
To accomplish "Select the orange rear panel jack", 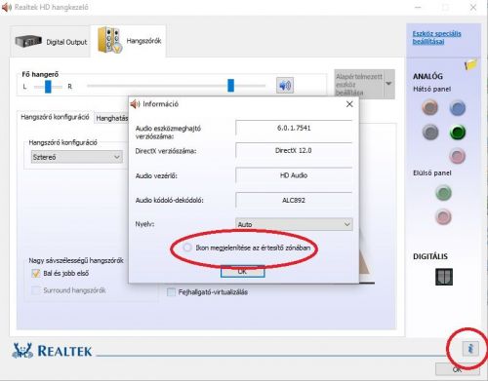I will tap(429, 107).
